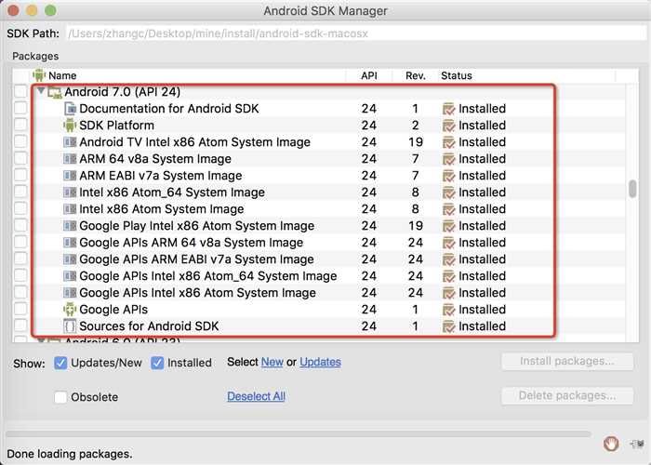Click the Android TV Intel x86 system image icon

pos(70,142)
